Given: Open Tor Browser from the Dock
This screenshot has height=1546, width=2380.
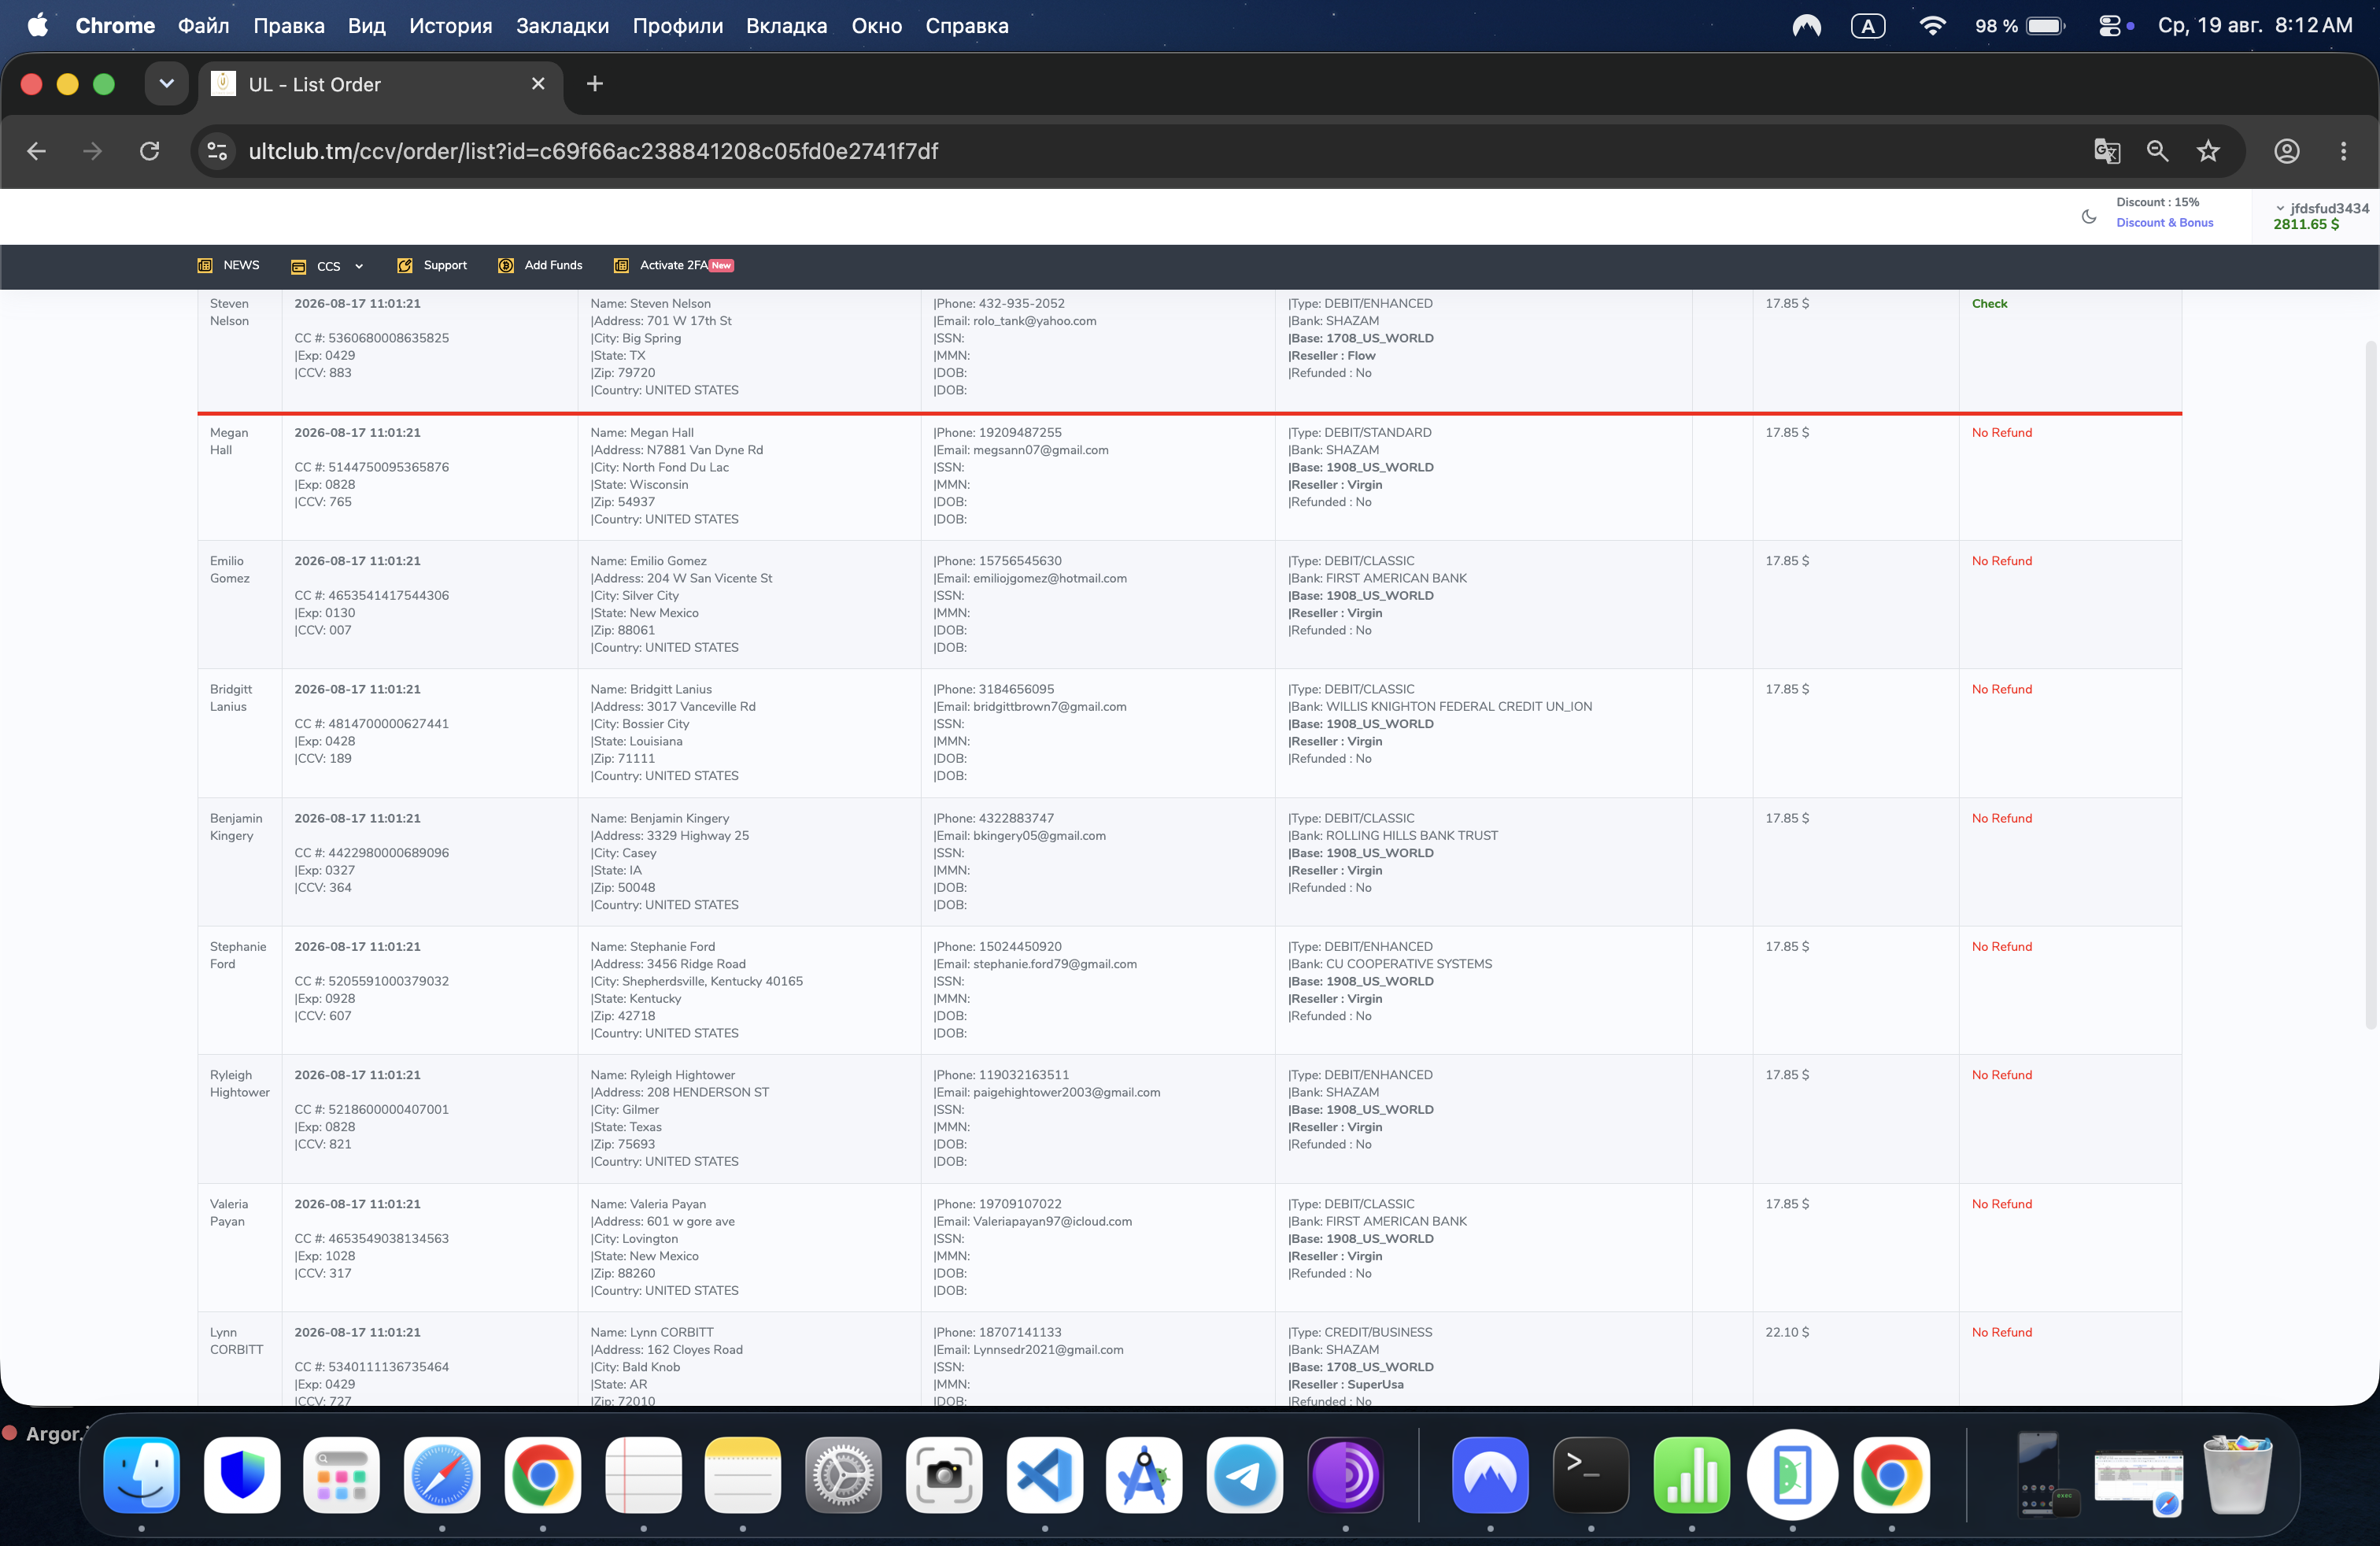Looking at the screenshot, I should [1345, 1475].
